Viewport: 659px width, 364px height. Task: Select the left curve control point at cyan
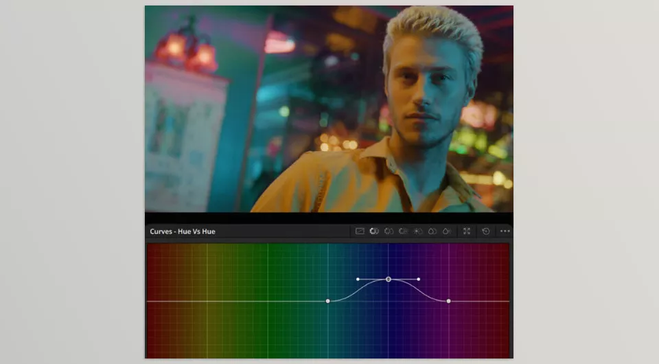click(328, 301)
